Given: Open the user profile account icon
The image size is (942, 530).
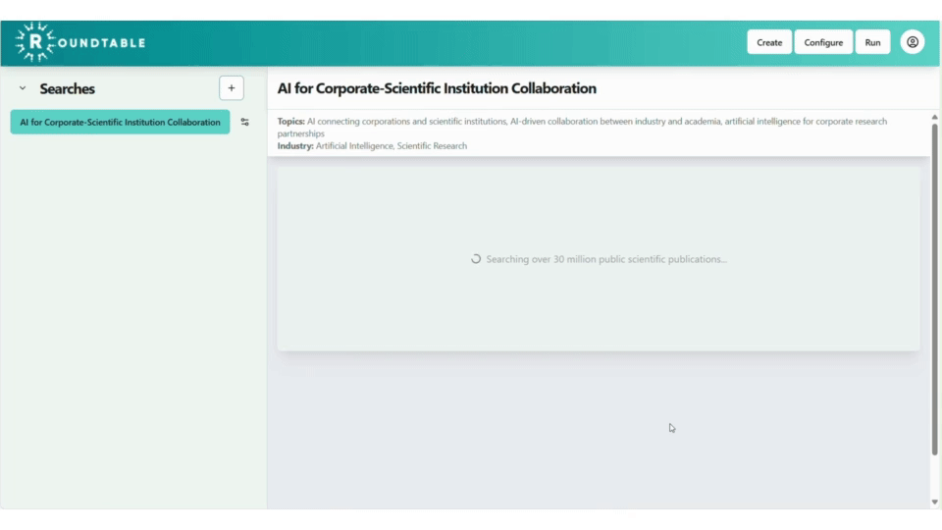Looking at the screenshot, I should click(x=913, y=42).
